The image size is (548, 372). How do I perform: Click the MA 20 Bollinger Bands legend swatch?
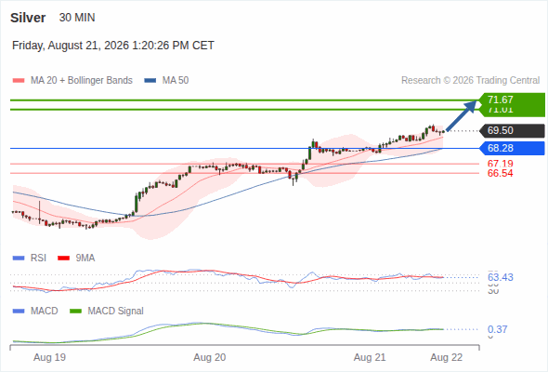point(19,81)
